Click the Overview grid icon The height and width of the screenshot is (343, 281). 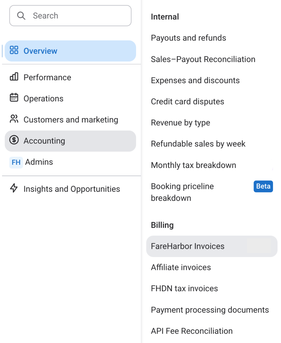click(14, 50)
